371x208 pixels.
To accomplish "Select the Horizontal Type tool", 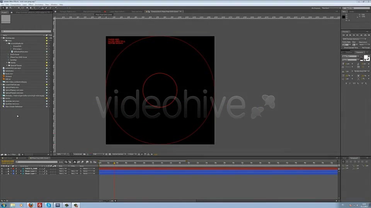I will [34, 8].
